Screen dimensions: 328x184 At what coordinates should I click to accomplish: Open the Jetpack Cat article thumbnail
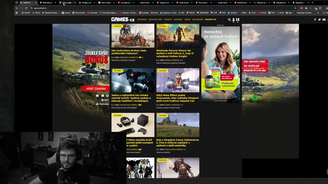pyautogui.click(x=178, y=80)
